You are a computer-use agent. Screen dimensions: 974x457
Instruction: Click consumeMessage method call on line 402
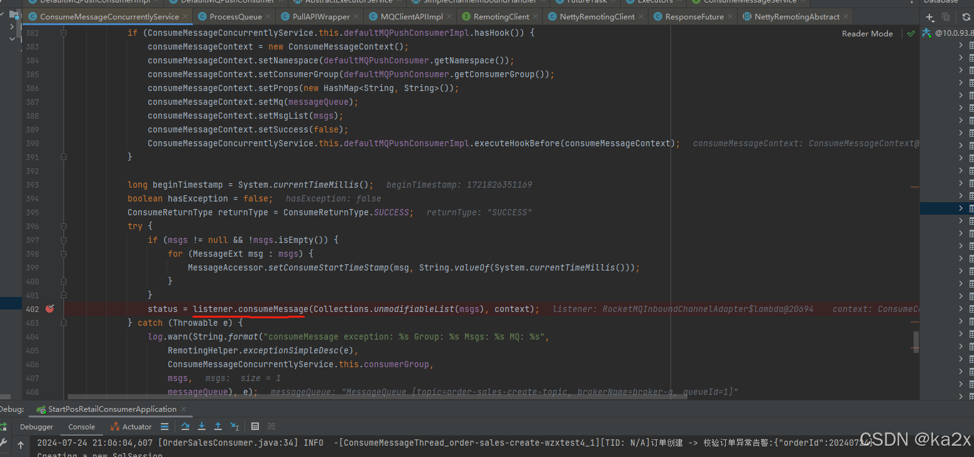[273, 309]
